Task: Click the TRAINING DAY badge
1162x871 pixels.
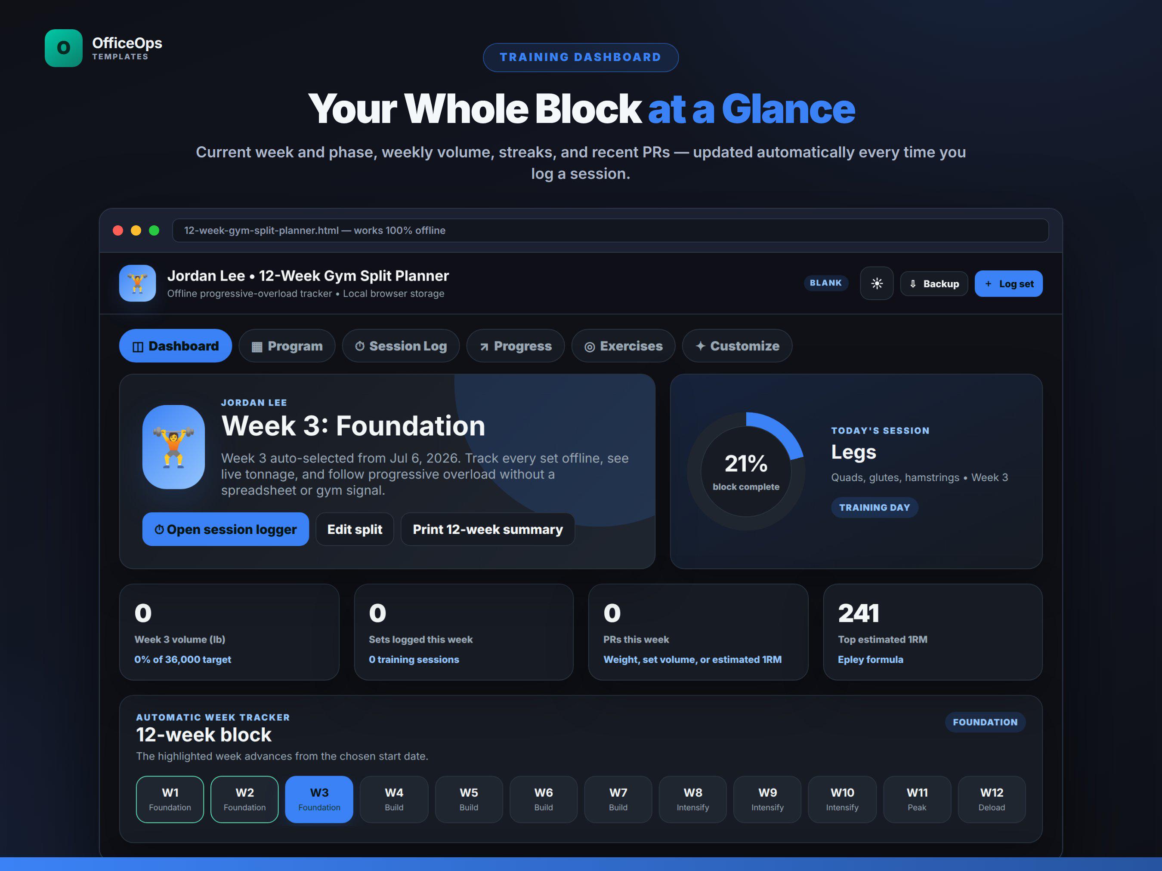Action: tap(874, 507)
